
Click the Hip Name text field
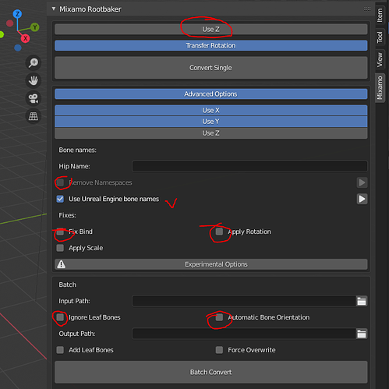point(249,166)
